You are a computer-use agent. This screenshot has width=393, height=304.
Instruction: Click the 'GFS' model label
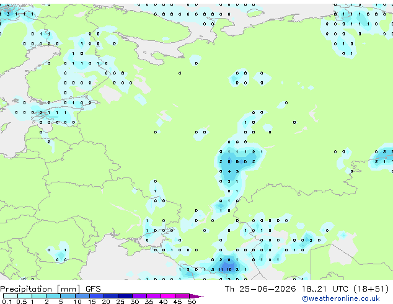(93, 289)
